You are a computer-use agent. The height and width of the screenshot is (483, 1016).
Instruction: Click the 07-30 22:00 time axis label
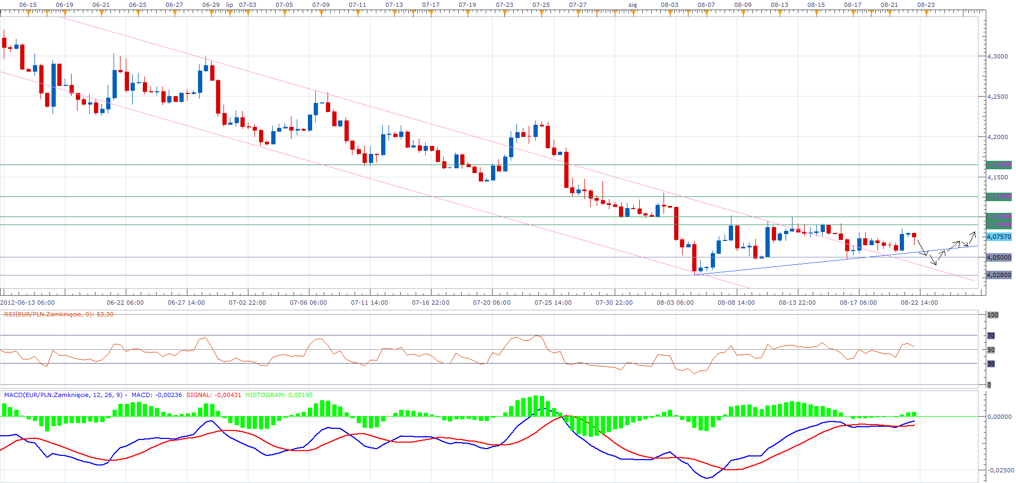(x=614, y=303)
